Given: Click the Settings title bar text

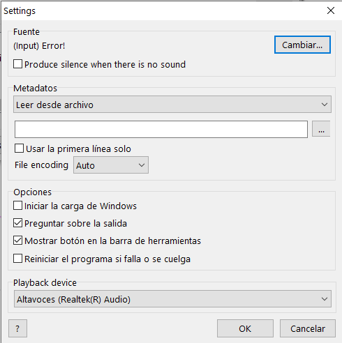Looking at the screenshot, I should (20, 11).
